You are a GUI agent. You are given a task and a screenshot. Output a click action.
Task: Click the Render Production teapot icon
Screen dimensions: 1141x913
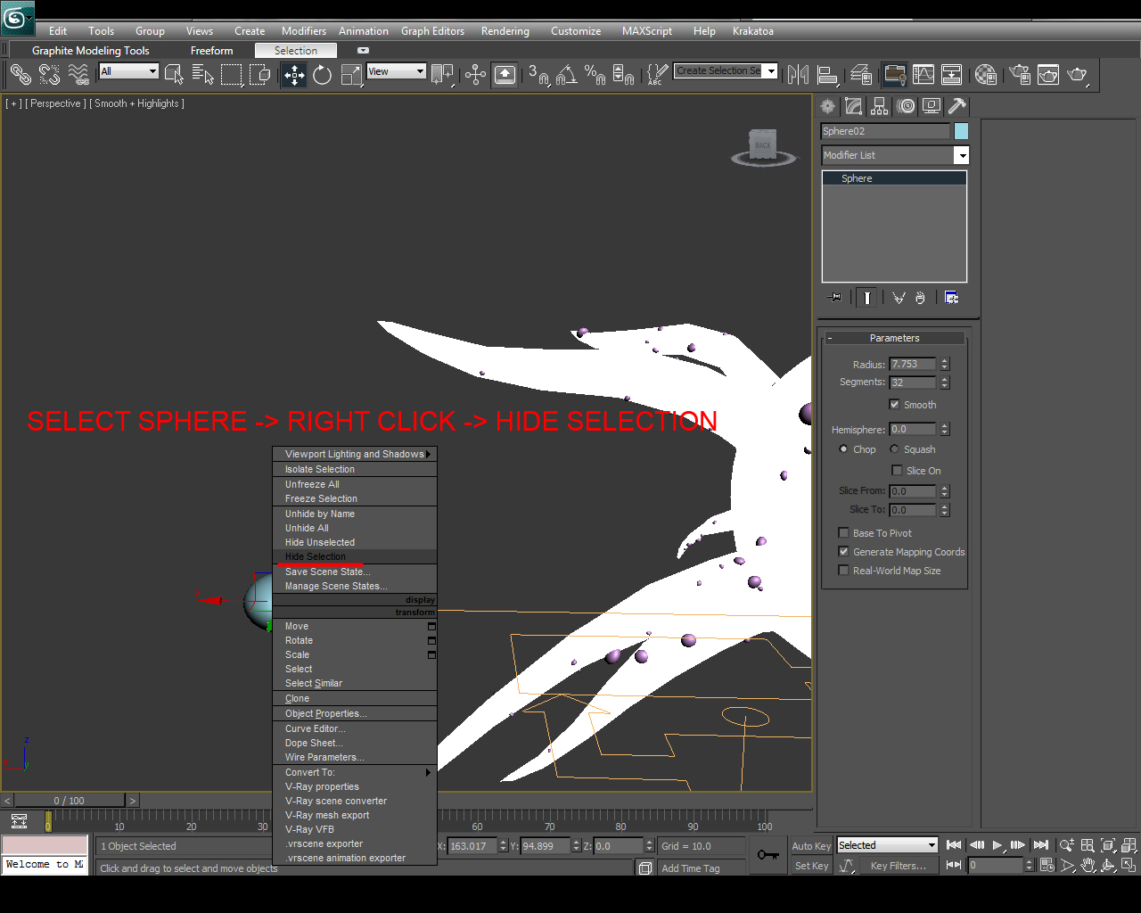[1078, 74]
